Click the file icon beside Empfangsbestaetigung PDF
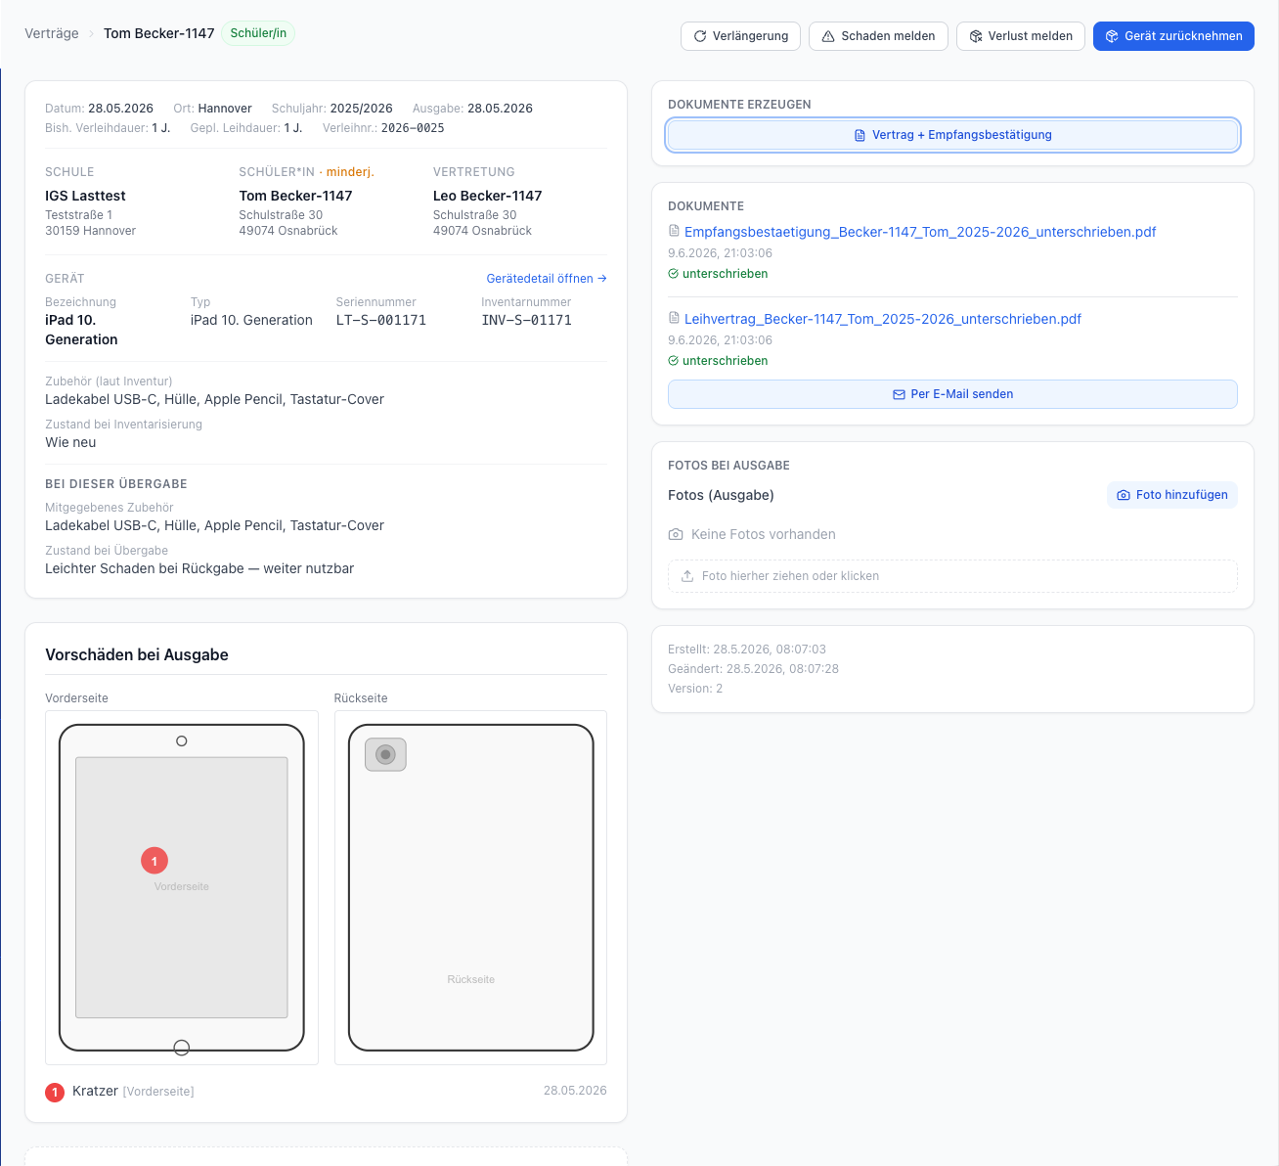The image size is (1279, 1166). (x=674, y=231)
